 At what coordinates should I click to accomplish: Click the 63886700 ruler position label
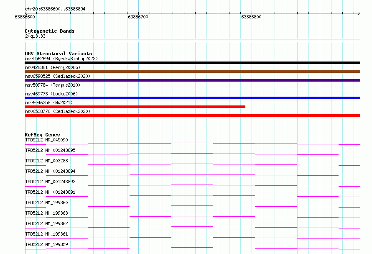[x=138, y=17]
